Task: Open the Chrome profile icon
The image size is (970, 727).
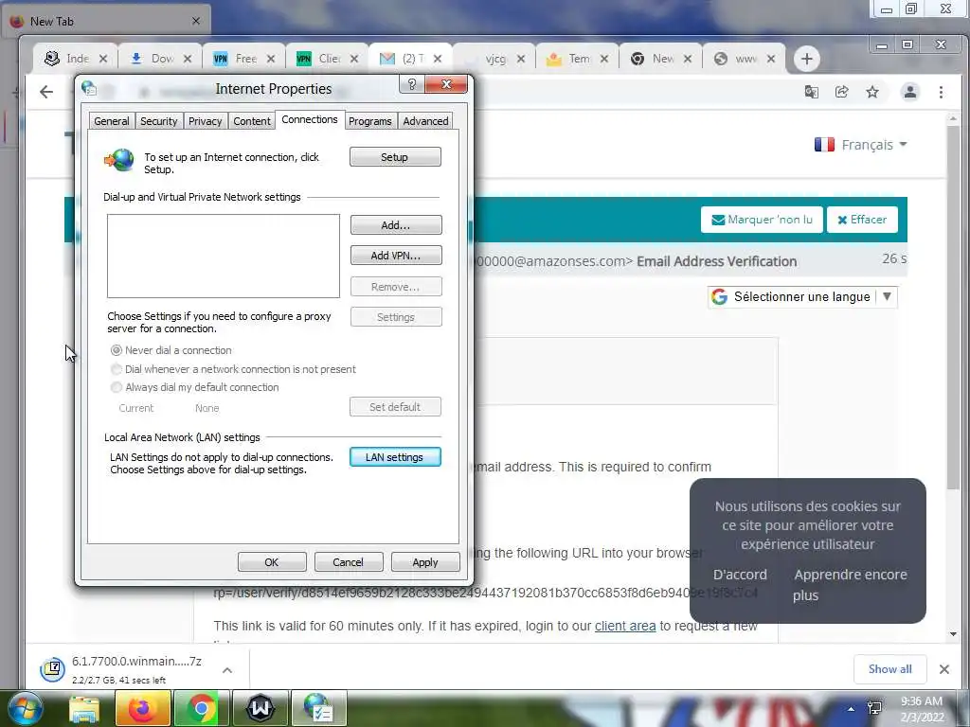Action: [x=910, y=92]
